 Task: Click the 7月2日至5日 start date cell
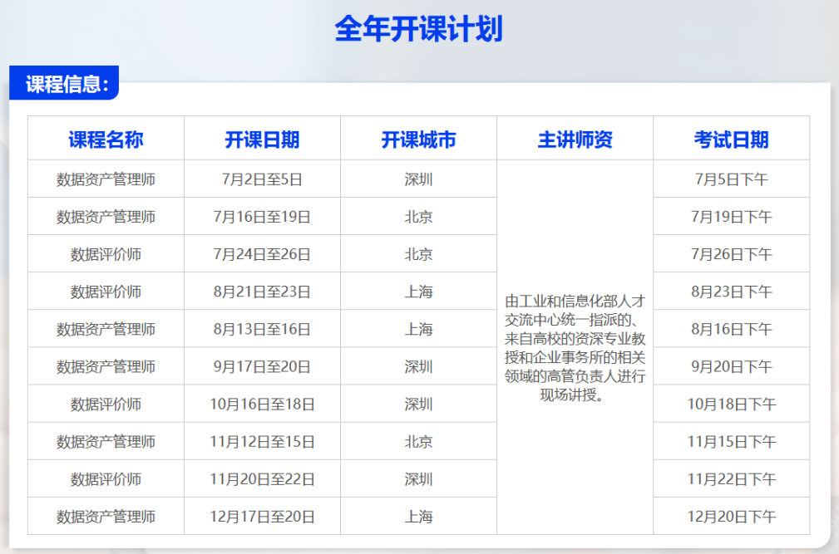pyautogui.click(x=262, y=179)
